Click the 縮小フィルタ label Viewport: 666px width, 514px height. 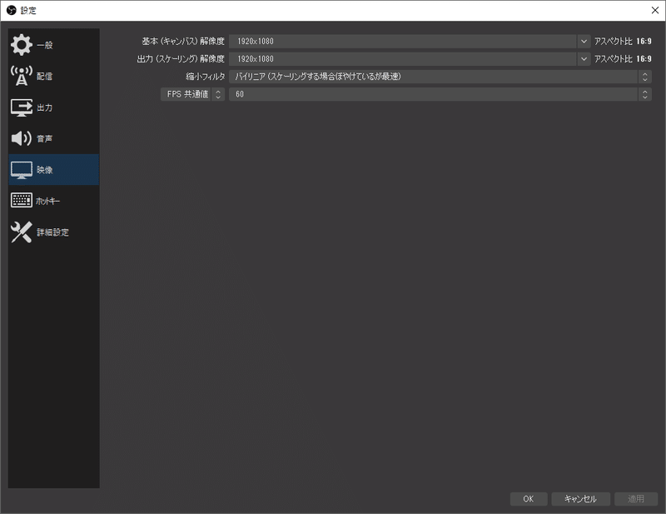(205, 77)
